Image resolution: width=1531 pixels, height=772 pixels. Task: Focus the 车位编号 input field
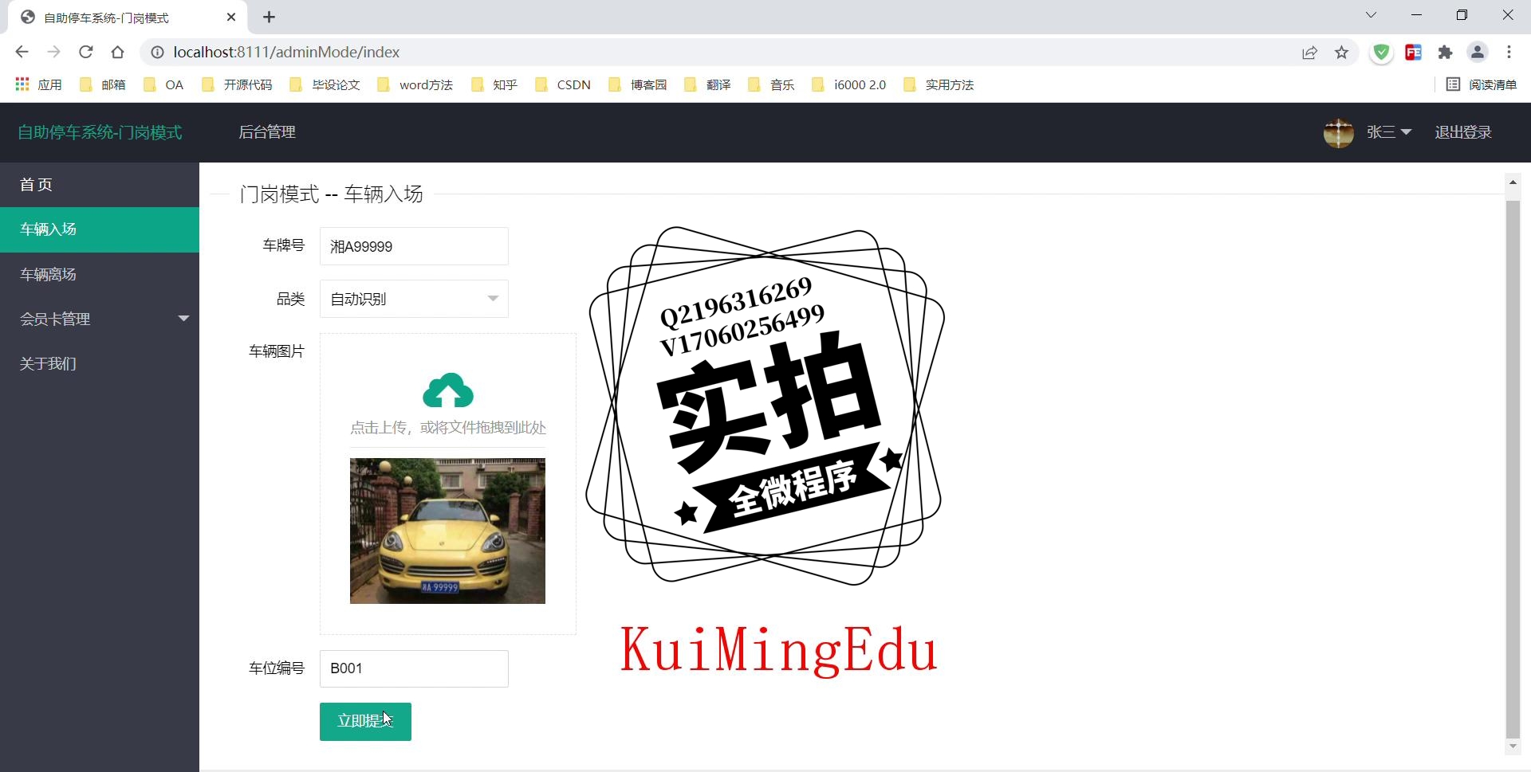click(414, 668)
